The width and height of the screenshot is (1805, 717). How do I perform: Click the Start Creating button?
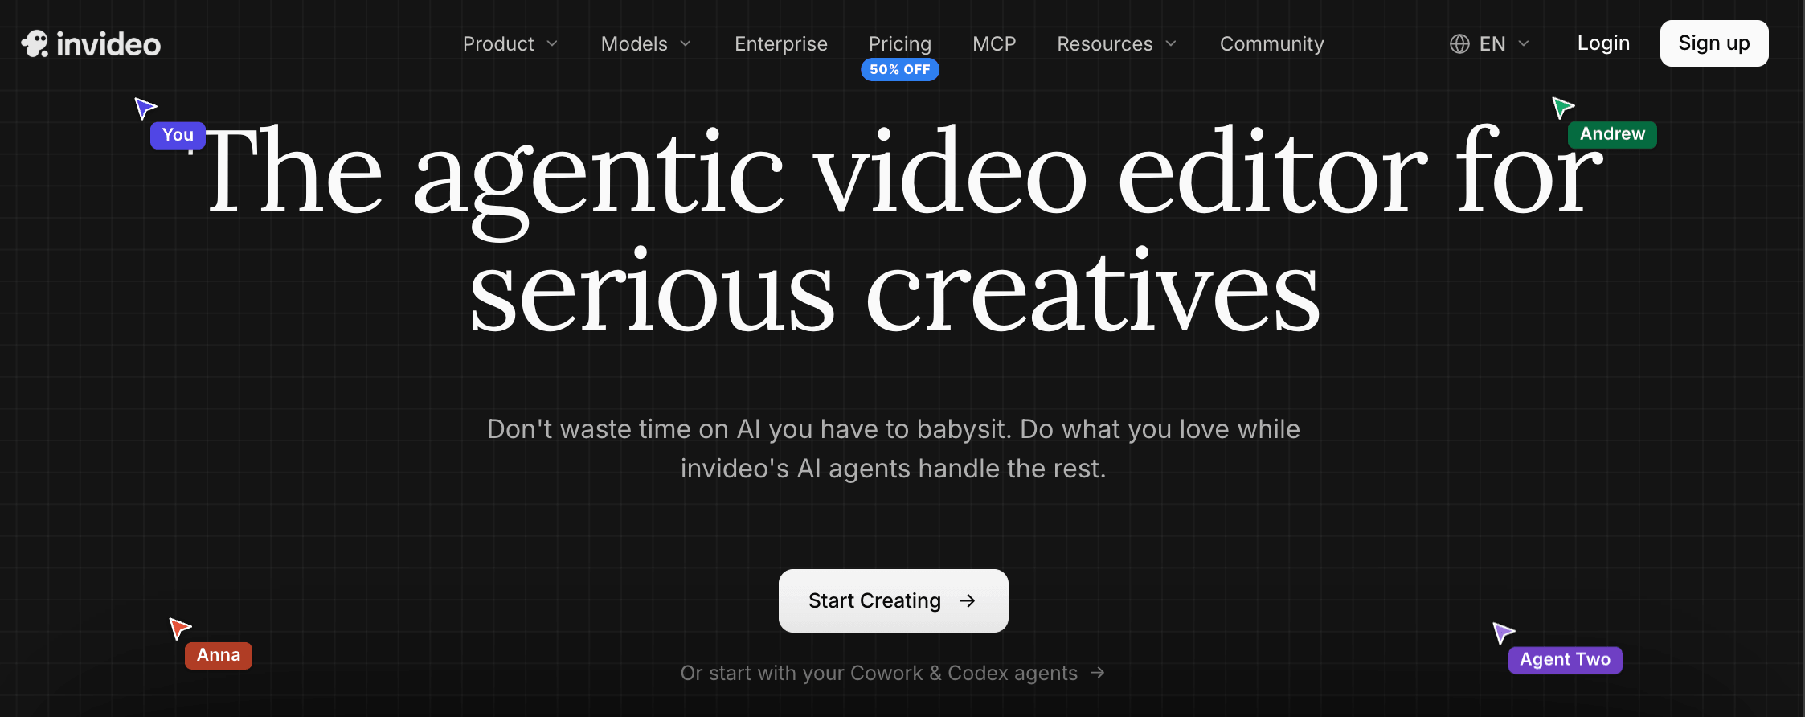(x=893, y=600)
